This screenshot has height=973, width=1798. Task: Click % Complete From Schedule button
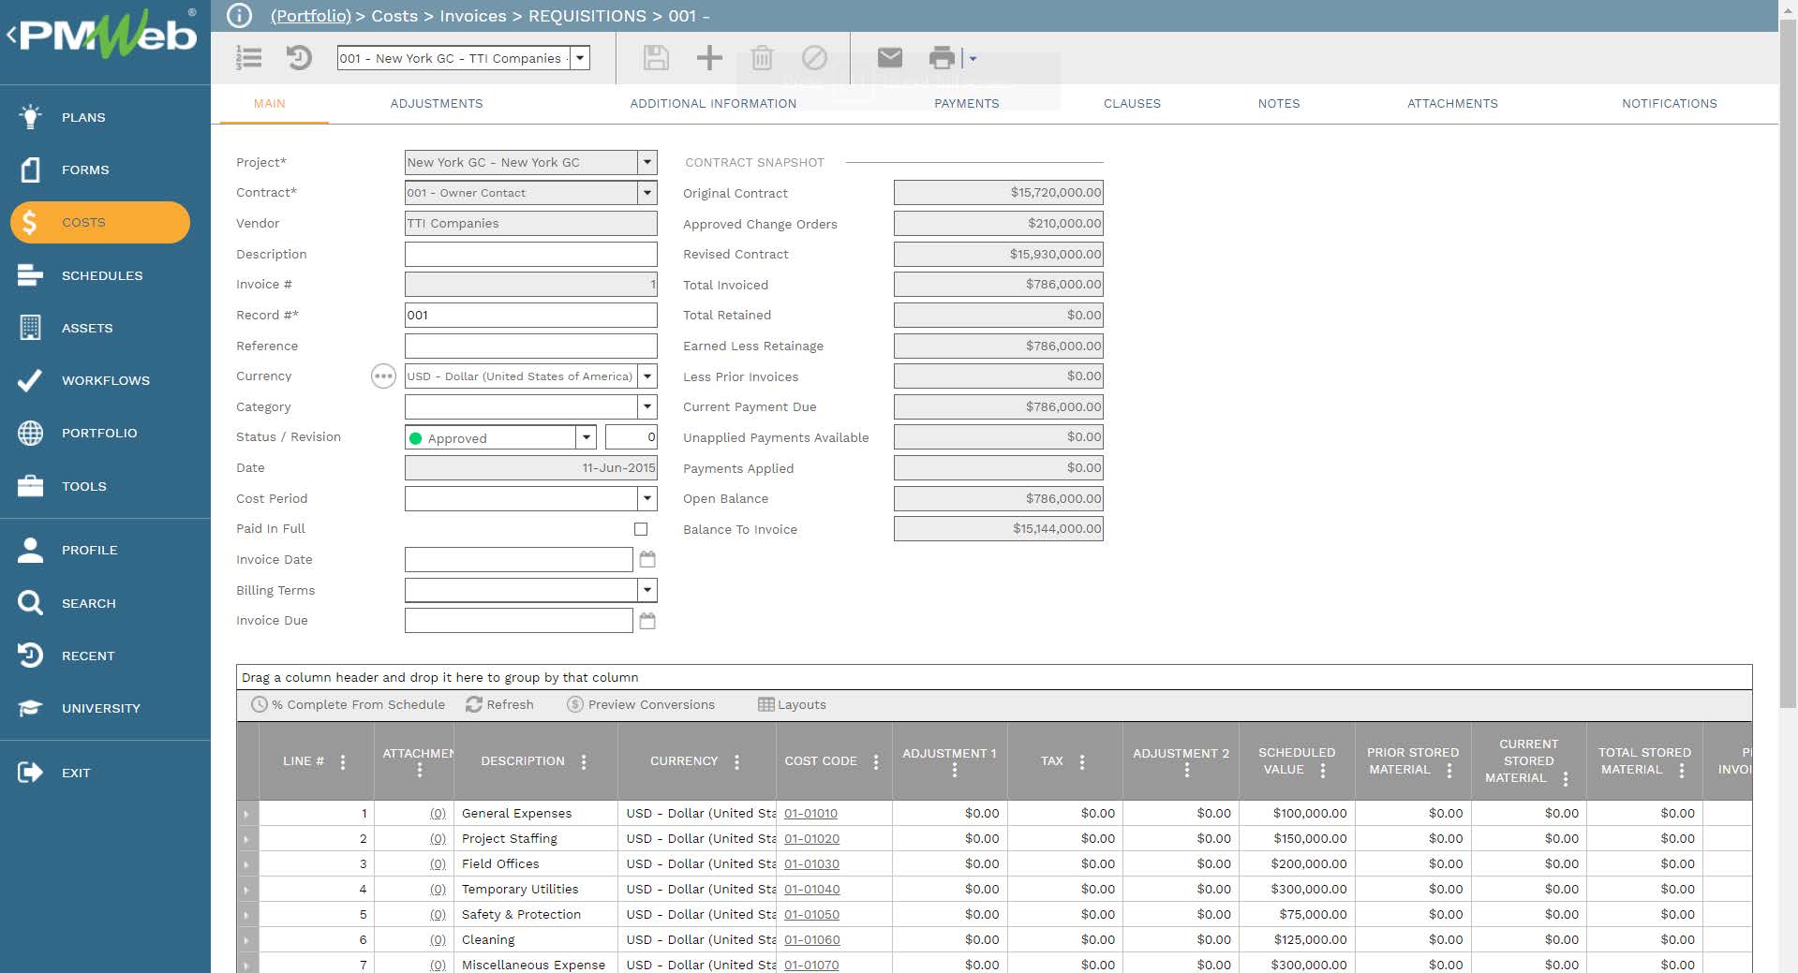click(349, 704)
